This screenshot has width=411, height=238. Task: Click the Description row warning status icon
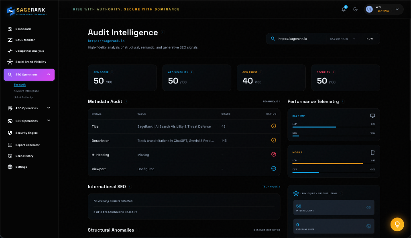pos(273,140)
